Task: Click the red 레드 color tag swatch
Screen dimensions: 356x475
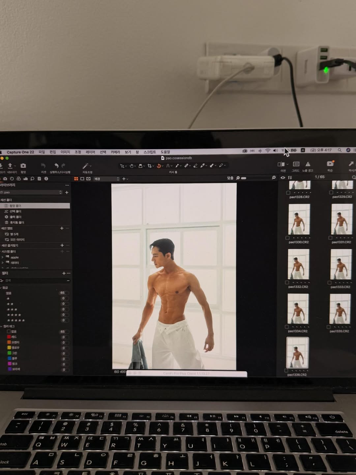Action: point(9,337)
